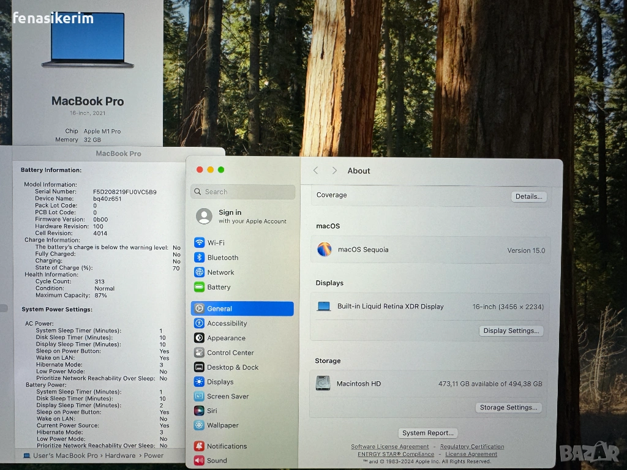This screenshot has width=627, height=470.
Task: Select the Siri sidebar item
Action: click(212, 411)
